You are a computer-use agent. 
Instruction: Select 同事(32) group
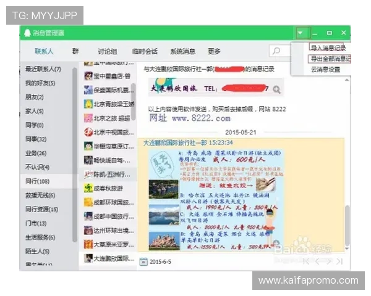click(36, 139)
